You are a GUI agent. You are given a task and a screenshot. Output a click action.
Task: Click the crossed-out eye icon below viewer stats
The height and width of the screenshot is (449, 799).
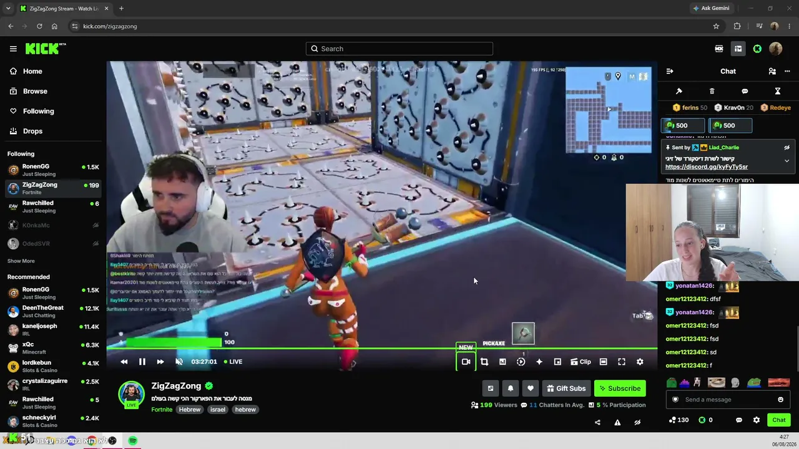coord(637,422)
